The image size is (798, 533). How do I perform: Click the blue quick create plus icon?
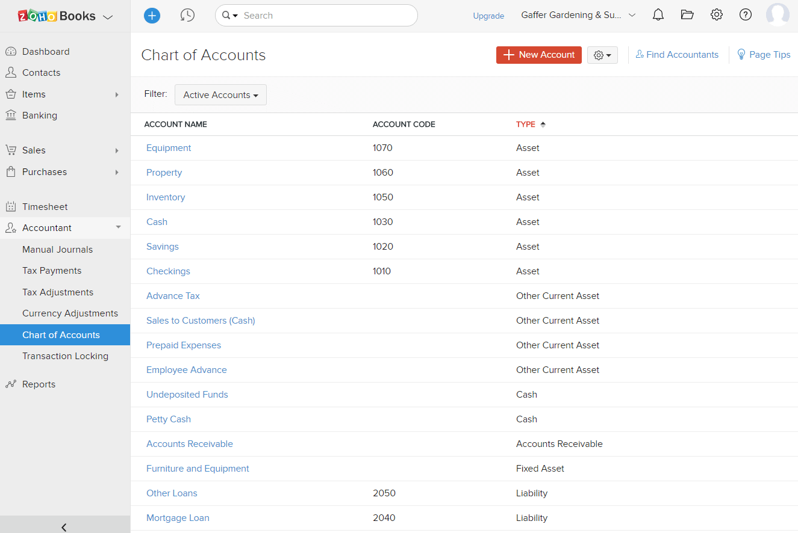pyautogui.click(x=152, y=16)
